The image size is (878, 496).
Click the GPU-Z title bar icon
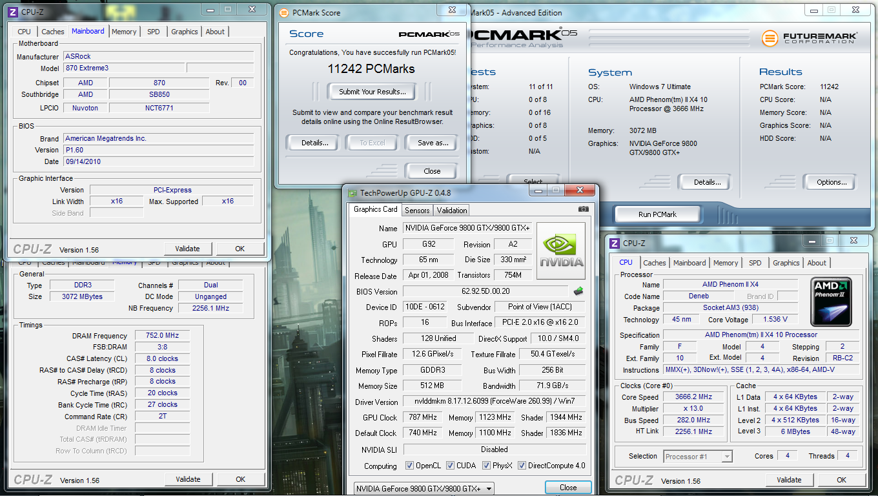[352, 192]
